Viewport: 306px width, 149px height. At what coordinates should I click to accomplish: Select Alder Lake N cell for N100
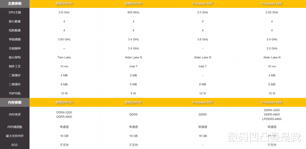pos(133,57)
